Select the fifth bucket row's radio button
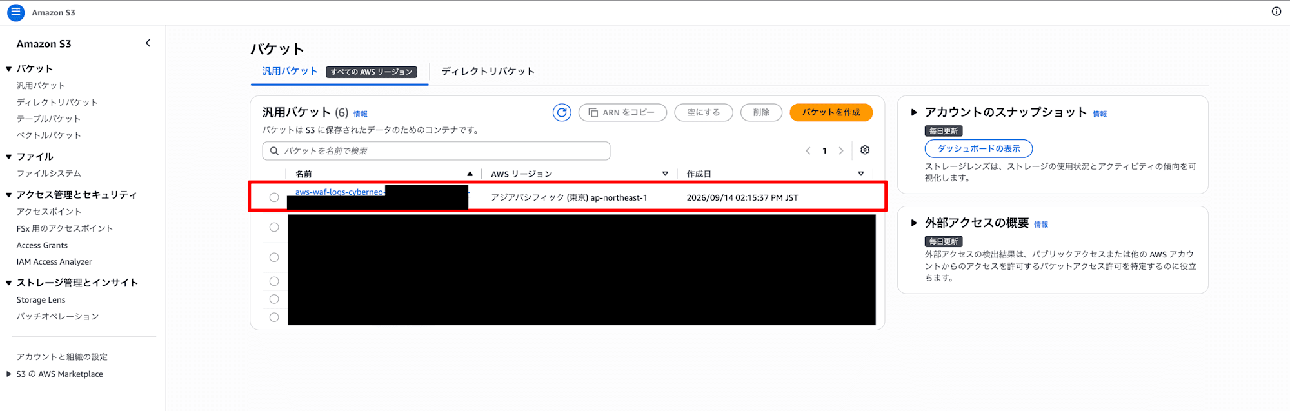 coord(274,299)
